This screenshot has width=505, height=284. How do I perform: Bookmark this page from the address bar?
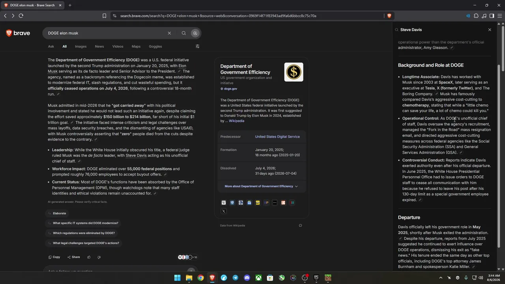(x=104, y=16)
